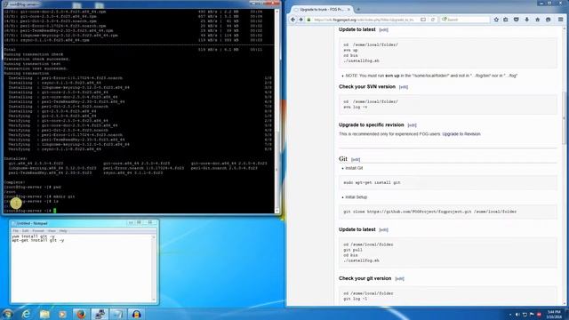Open Windows Explorer folder on taskbar
The width and height of the screenshot is (569, 320).
[44, 314]
